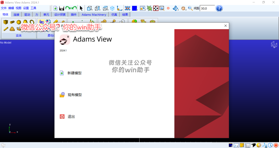This screenshot has height=148, width=279.
Task: Click the New Model icon in toolbar
Action: click(55, 8)
